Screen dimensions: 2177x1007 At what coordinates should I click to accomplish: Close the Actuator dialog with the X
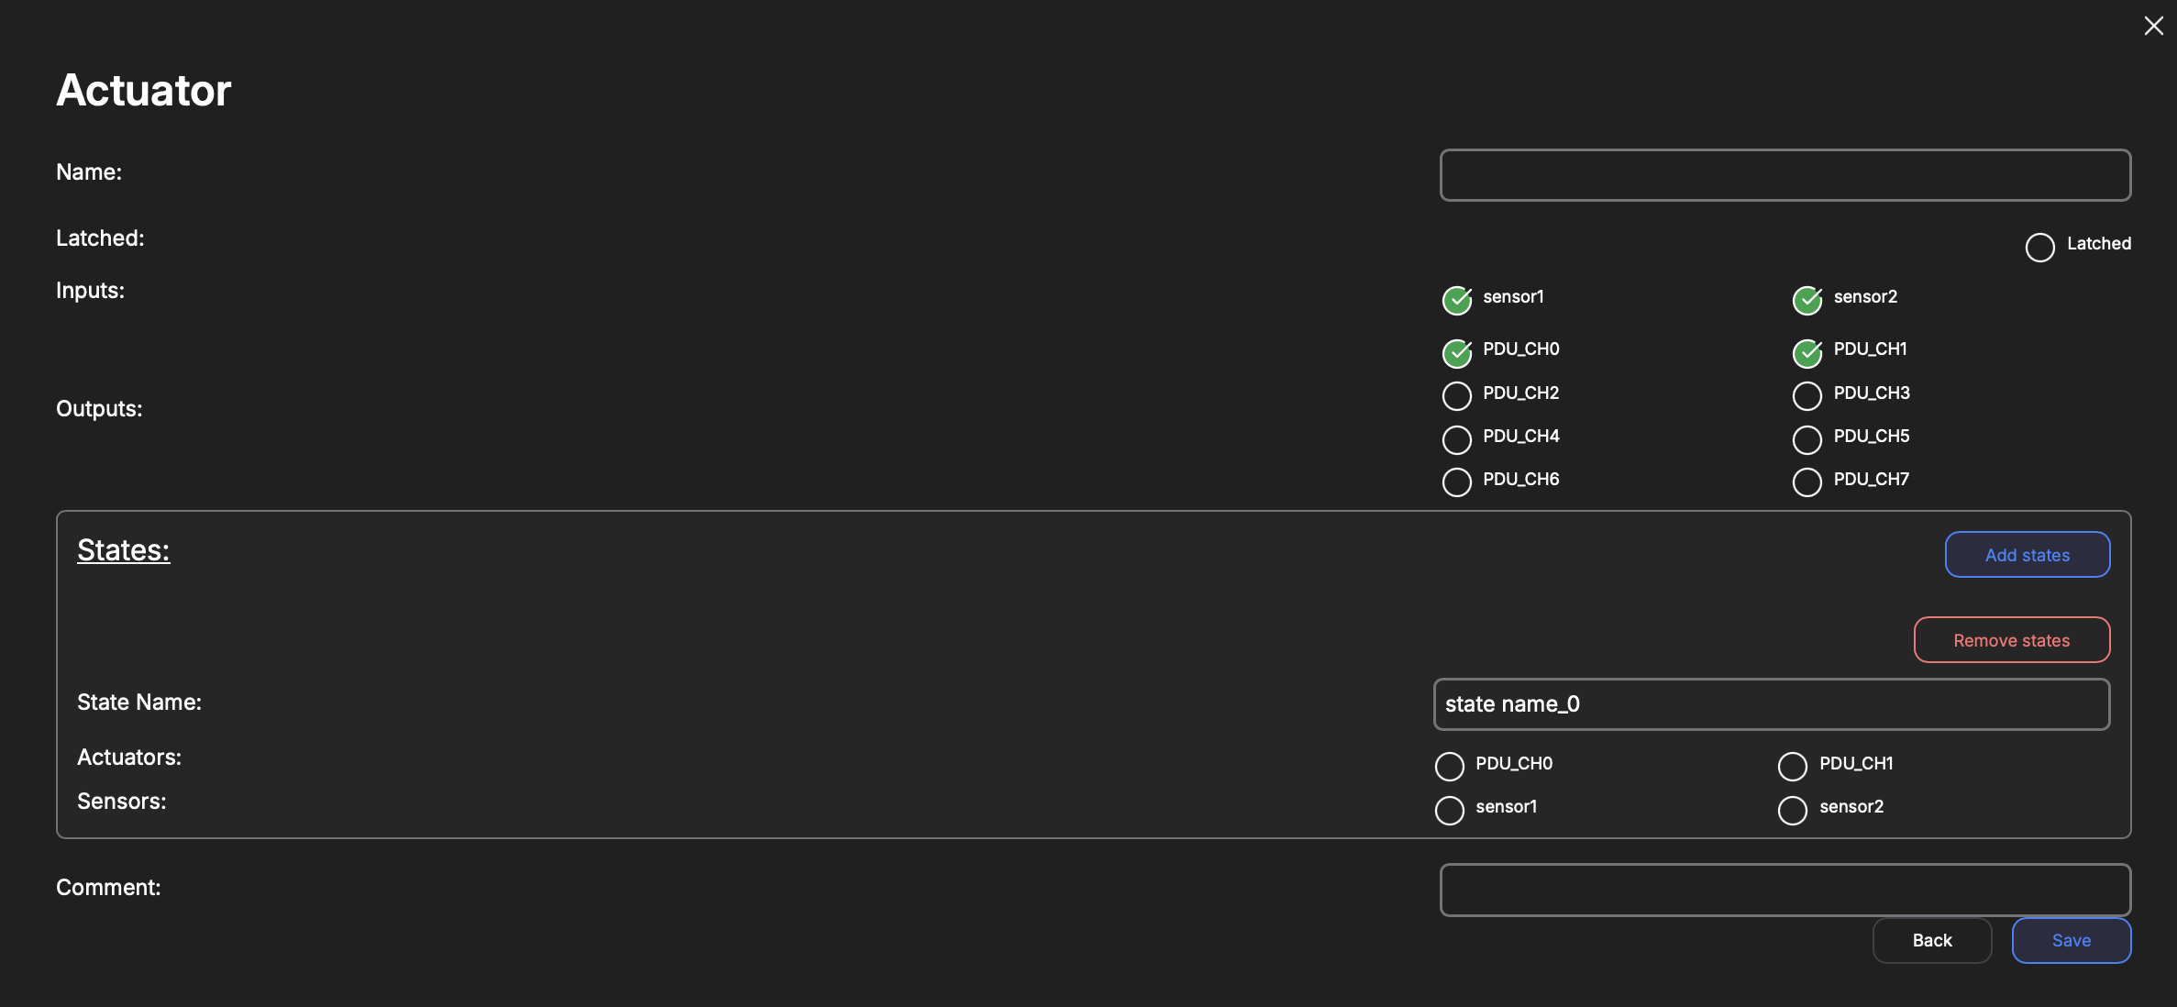(2153, 26)
